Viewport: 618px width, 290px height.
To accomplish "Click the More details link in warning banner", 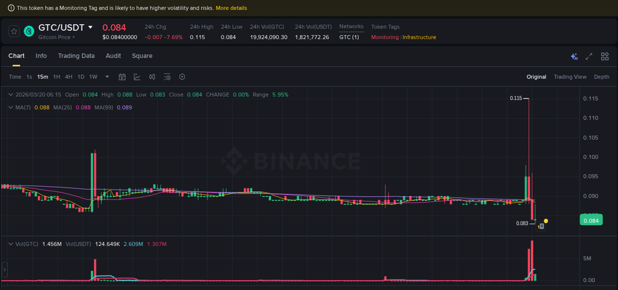I will click(x=231, y=8).
